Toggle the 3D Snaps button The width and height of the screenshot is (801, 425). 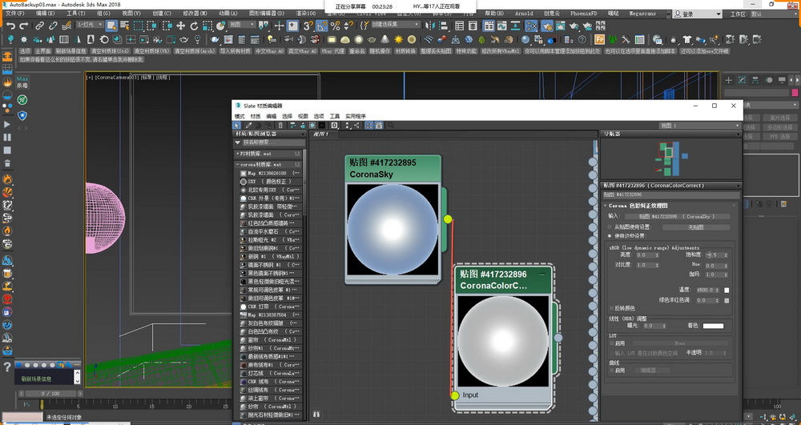308,26
